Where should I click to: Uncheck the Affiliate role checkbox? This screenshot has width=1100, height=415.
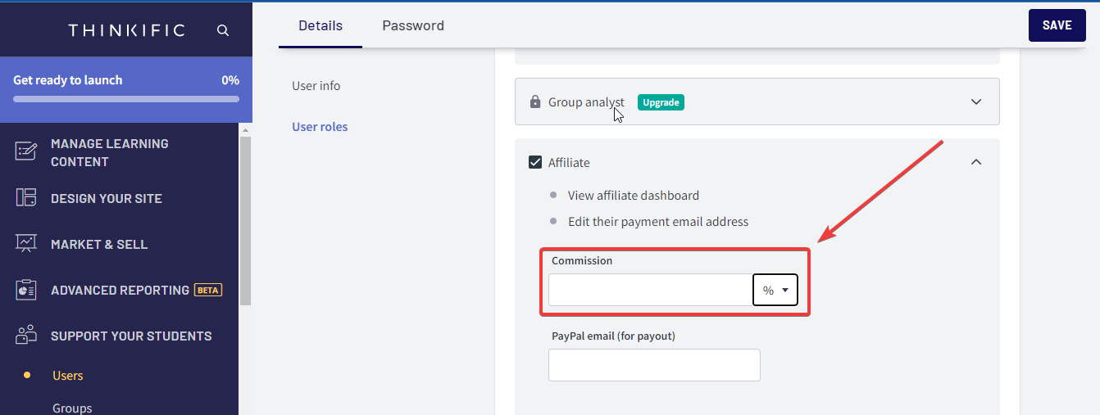tap(535, 162)
